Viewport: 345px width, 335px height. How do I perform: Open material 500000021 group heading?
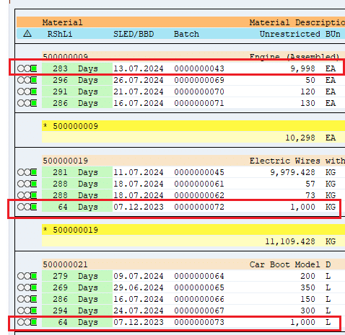(x=65, y=264)
